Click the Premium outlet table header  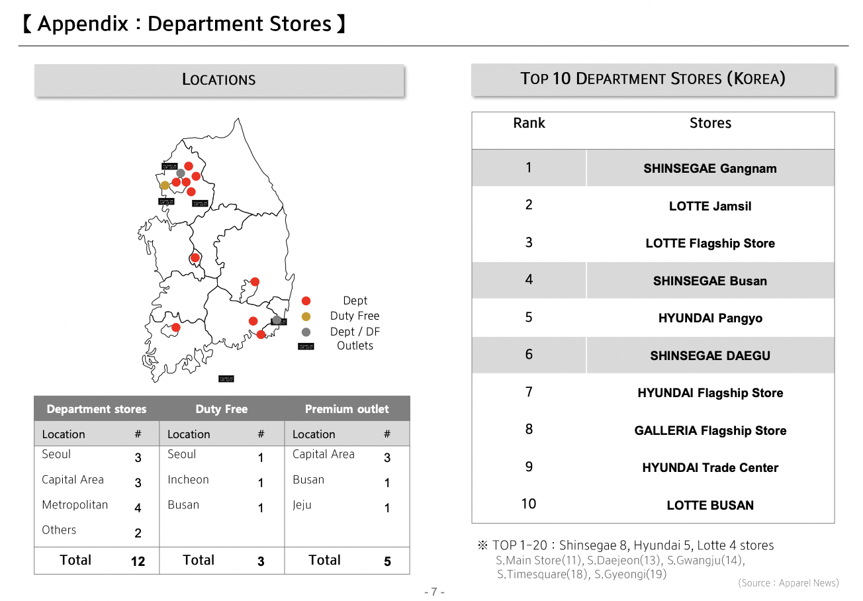click(347, 409)
